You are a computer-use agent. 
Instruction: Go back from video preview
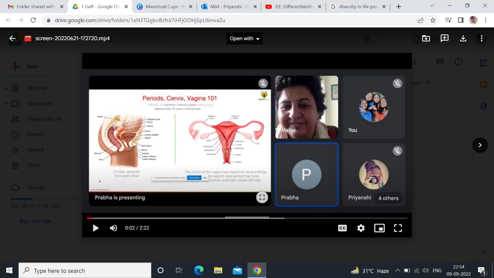(12, 38)
